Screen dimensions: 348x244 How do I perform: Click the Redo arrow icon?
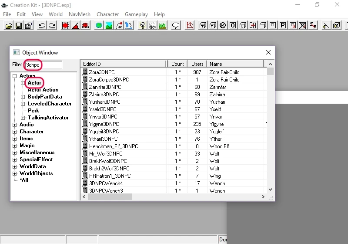click(52, 26)
